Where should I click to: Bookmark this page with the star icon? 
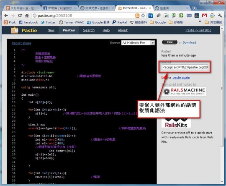pos(143,16)
